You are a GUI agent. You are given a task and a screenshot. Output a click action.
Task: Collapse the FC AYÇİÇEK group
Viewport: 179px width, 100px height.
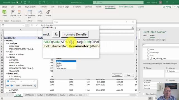point(6,43)
